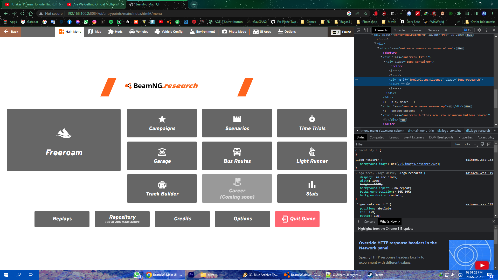The height and width of the screenshot is (280, 498).
Task: Open the Map icon in top bar
Action: click(91, 32)
